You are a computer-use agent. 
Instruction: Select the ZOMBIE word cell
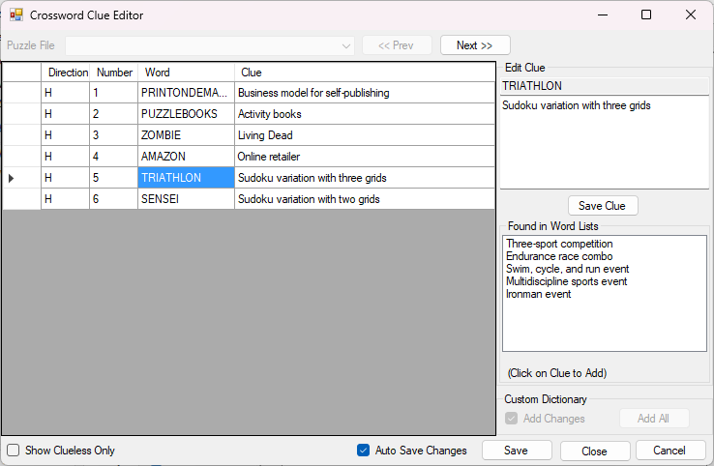click(186, 135)
